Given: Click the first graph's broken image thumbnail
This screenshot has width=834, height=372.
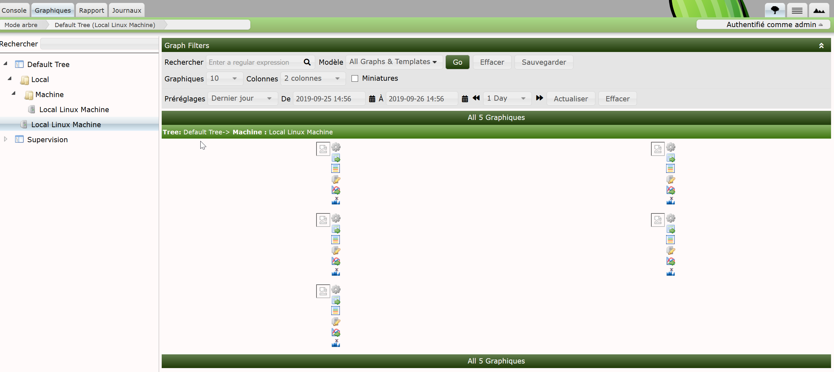Looking at the screenshot, I should pyautogui.click(x=323, y=149).
